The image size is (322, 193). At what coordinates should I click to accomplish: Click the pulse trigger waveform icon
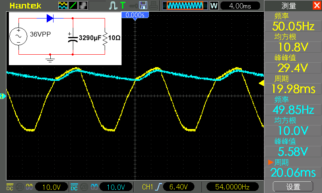(113, 6)
